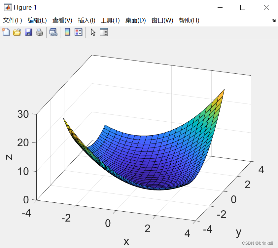278x248 pixels.
Task: Open the 工具(T) menu
Action: click(x=110, y=21)
